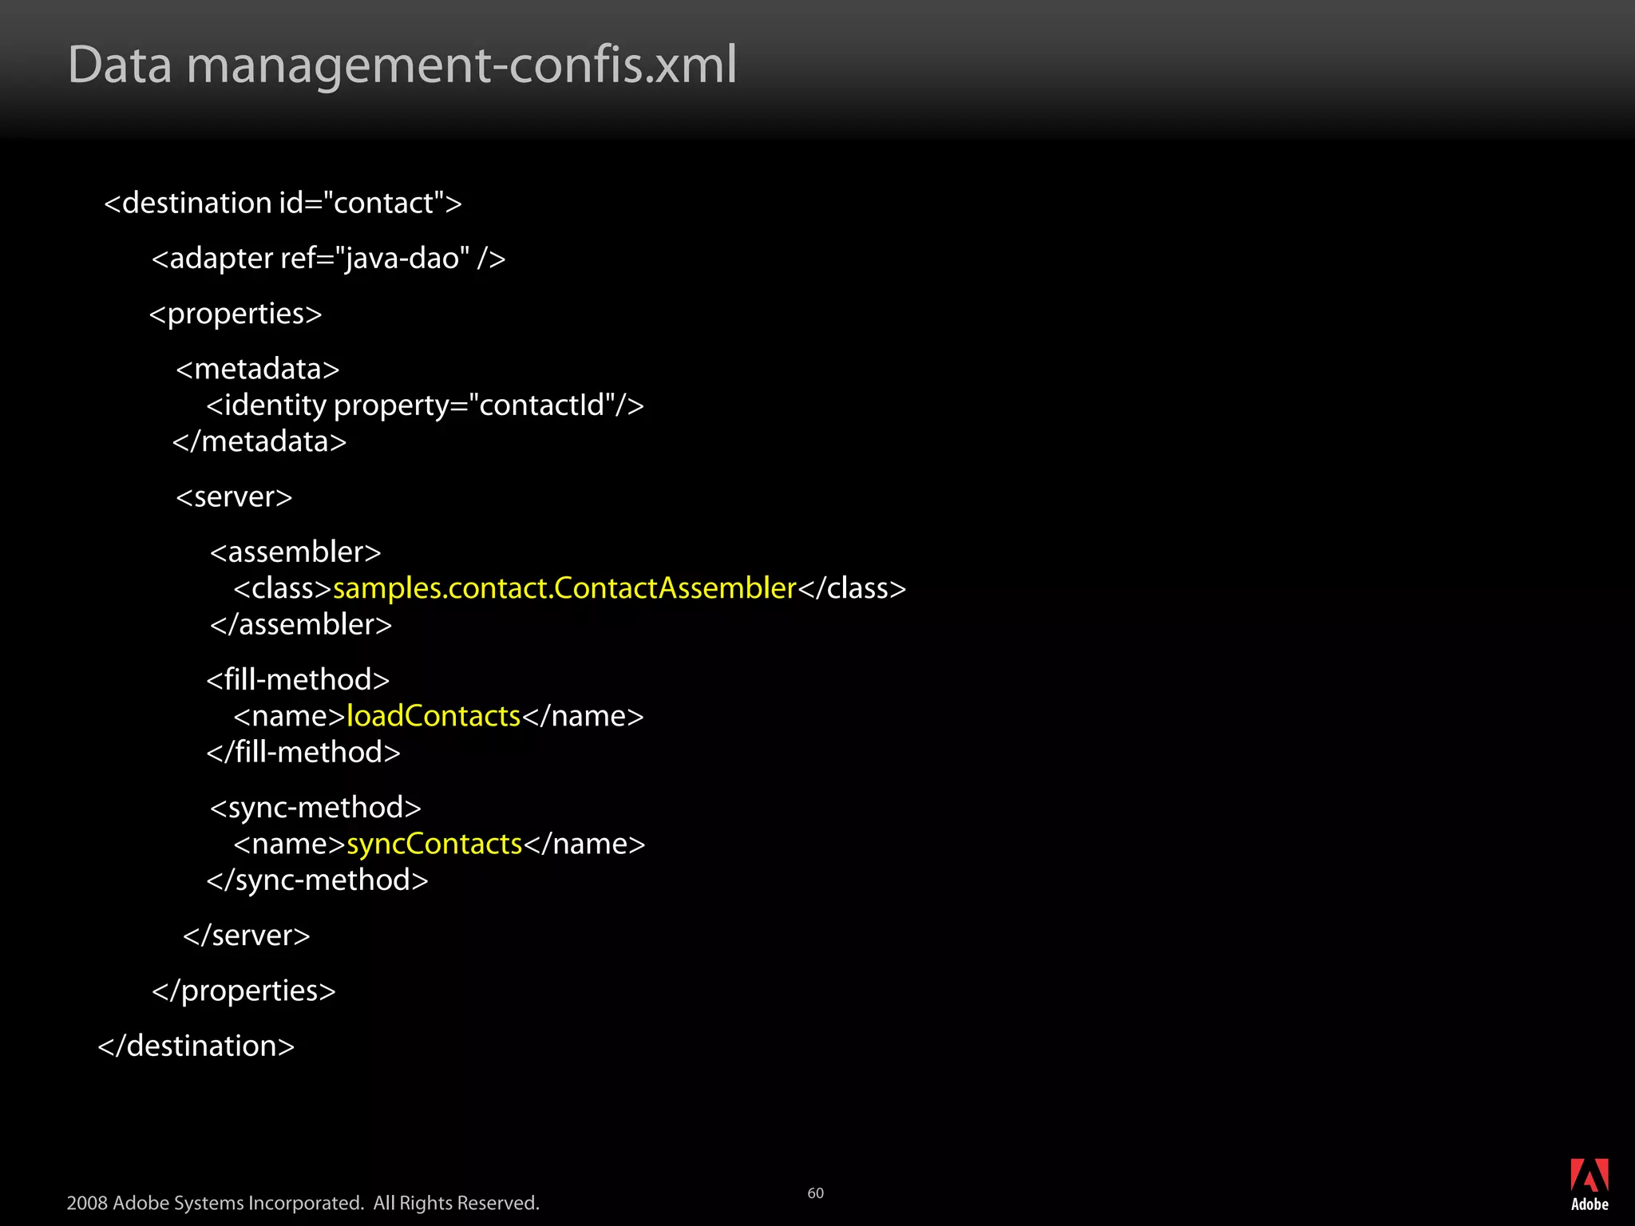The width and height of the screenshot is (1635, 1226).
Task: Click the opening '<server>' tag
Action: click(x=234, y=497)
